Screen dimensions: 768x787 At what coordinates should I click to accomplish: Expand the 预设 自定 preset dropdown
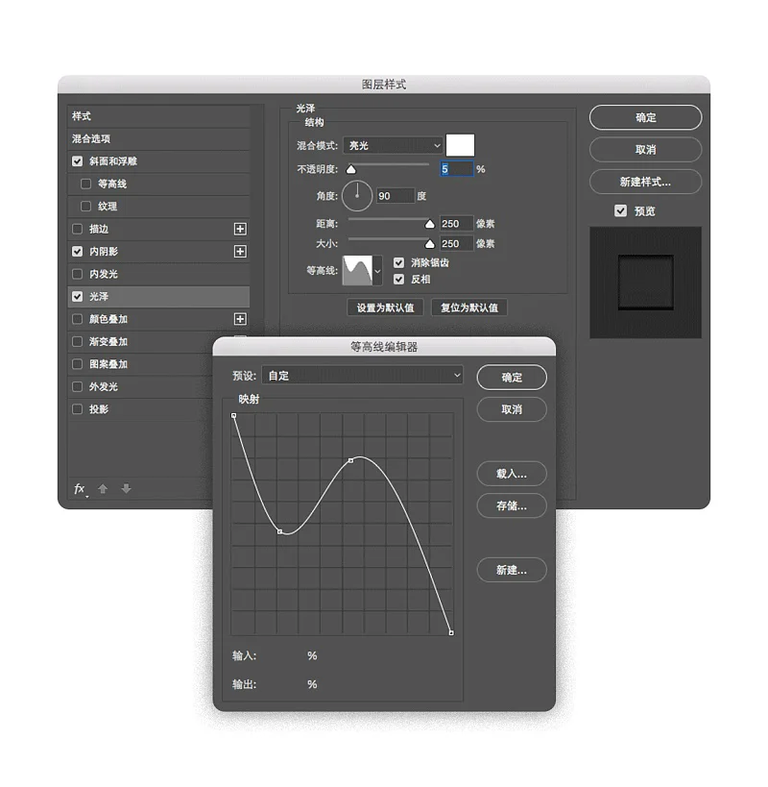tap(362, 376)
